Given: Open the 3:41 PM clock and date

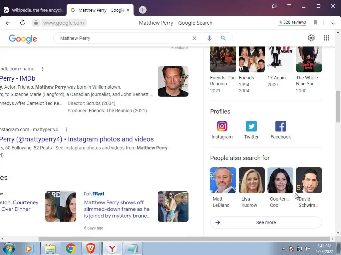Looking at the screenshot, I should click(x=324, y=249).
